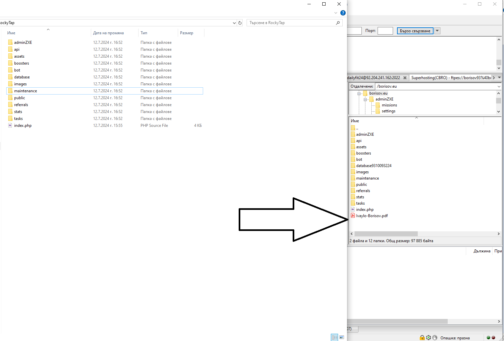This screenshot has height=341, width=504.
Task: Expand the remote path /borisov.eu dropdown
Action: coord(499,86)
